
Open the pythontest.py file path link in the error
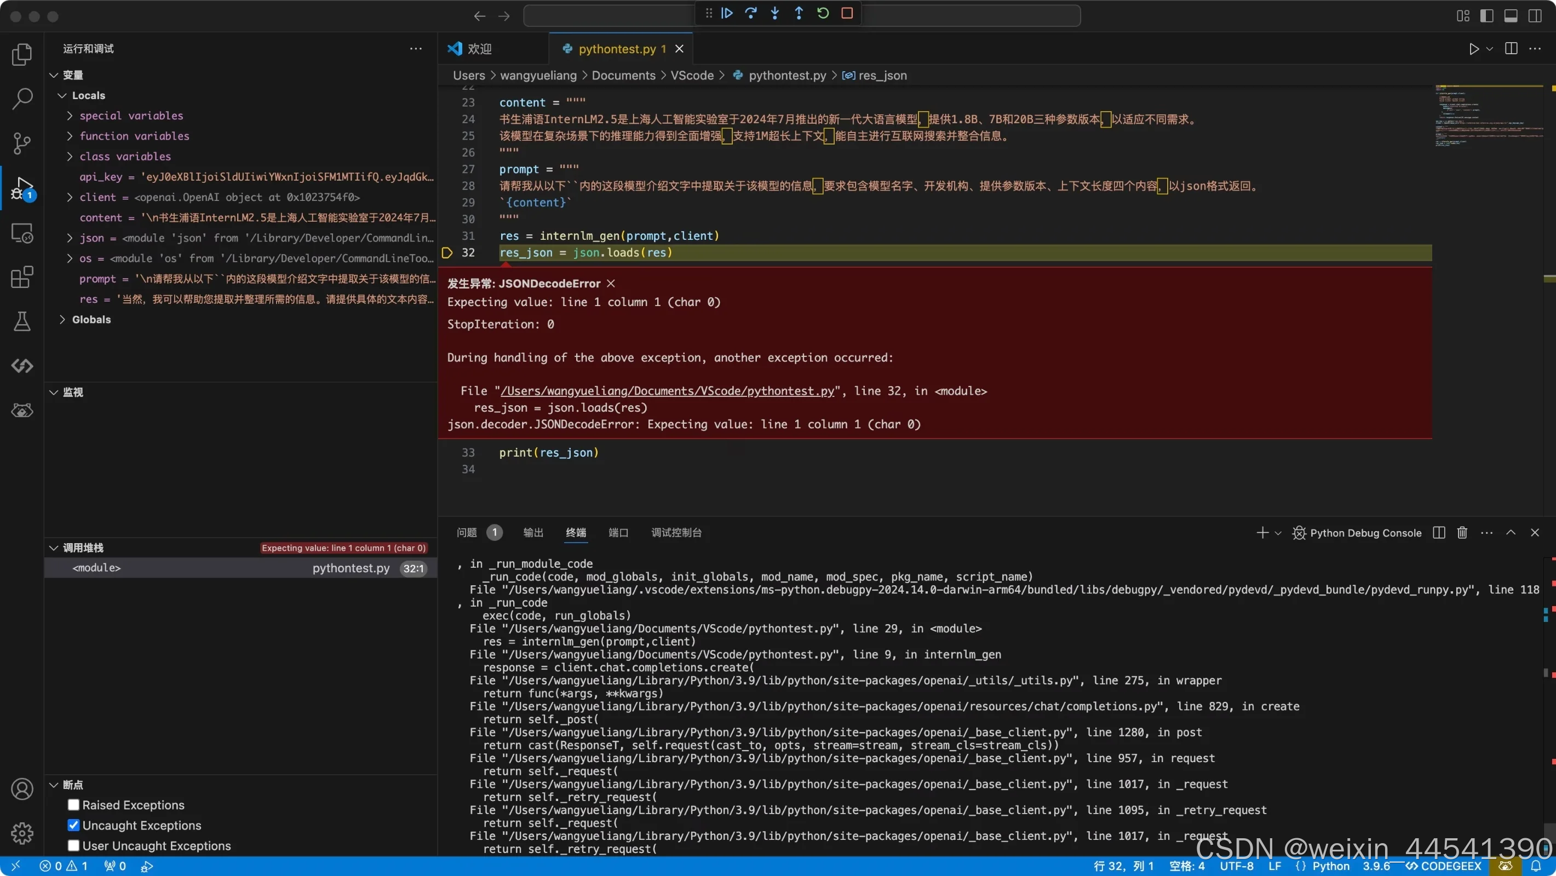point(667,391)
